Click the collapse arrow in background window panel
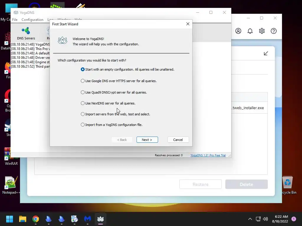The image size is (302, 226). click(266, 53)
